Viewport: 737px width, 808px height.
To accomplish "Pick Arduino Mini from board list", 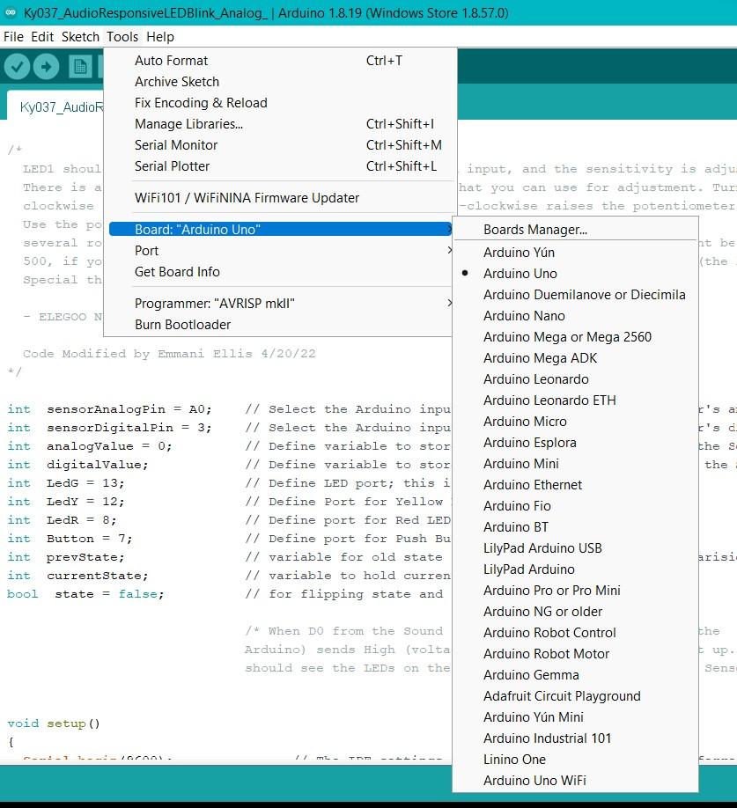I will click(x=575, y=464).
